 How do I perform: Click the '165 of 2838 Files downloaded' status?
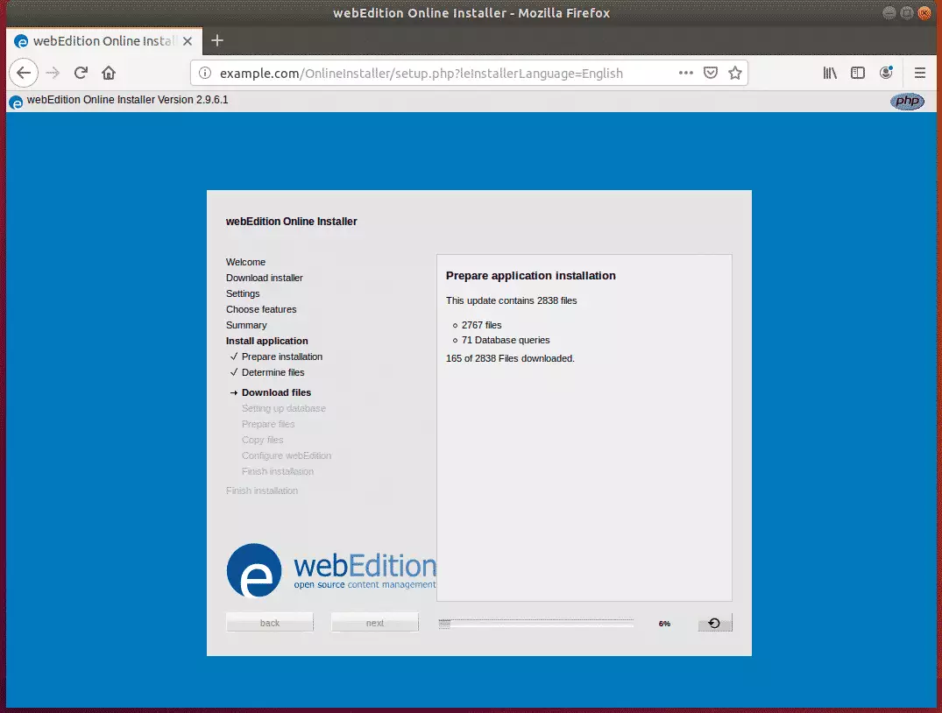(x=510, y=358)
